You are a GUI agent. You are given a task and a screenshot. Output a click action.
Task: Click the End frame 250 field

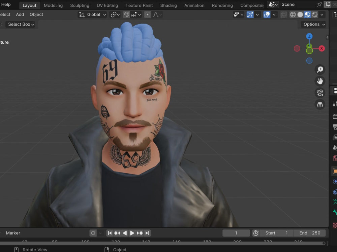click(309, 232)
